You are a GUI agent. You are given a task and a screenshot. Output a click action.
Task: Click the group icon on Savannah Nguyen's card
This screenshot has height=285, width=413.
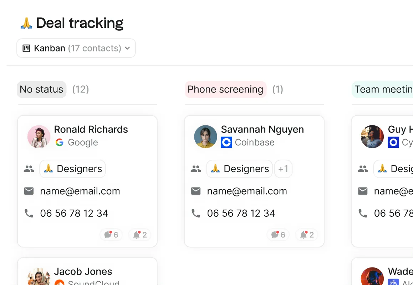tap(196, 169)
